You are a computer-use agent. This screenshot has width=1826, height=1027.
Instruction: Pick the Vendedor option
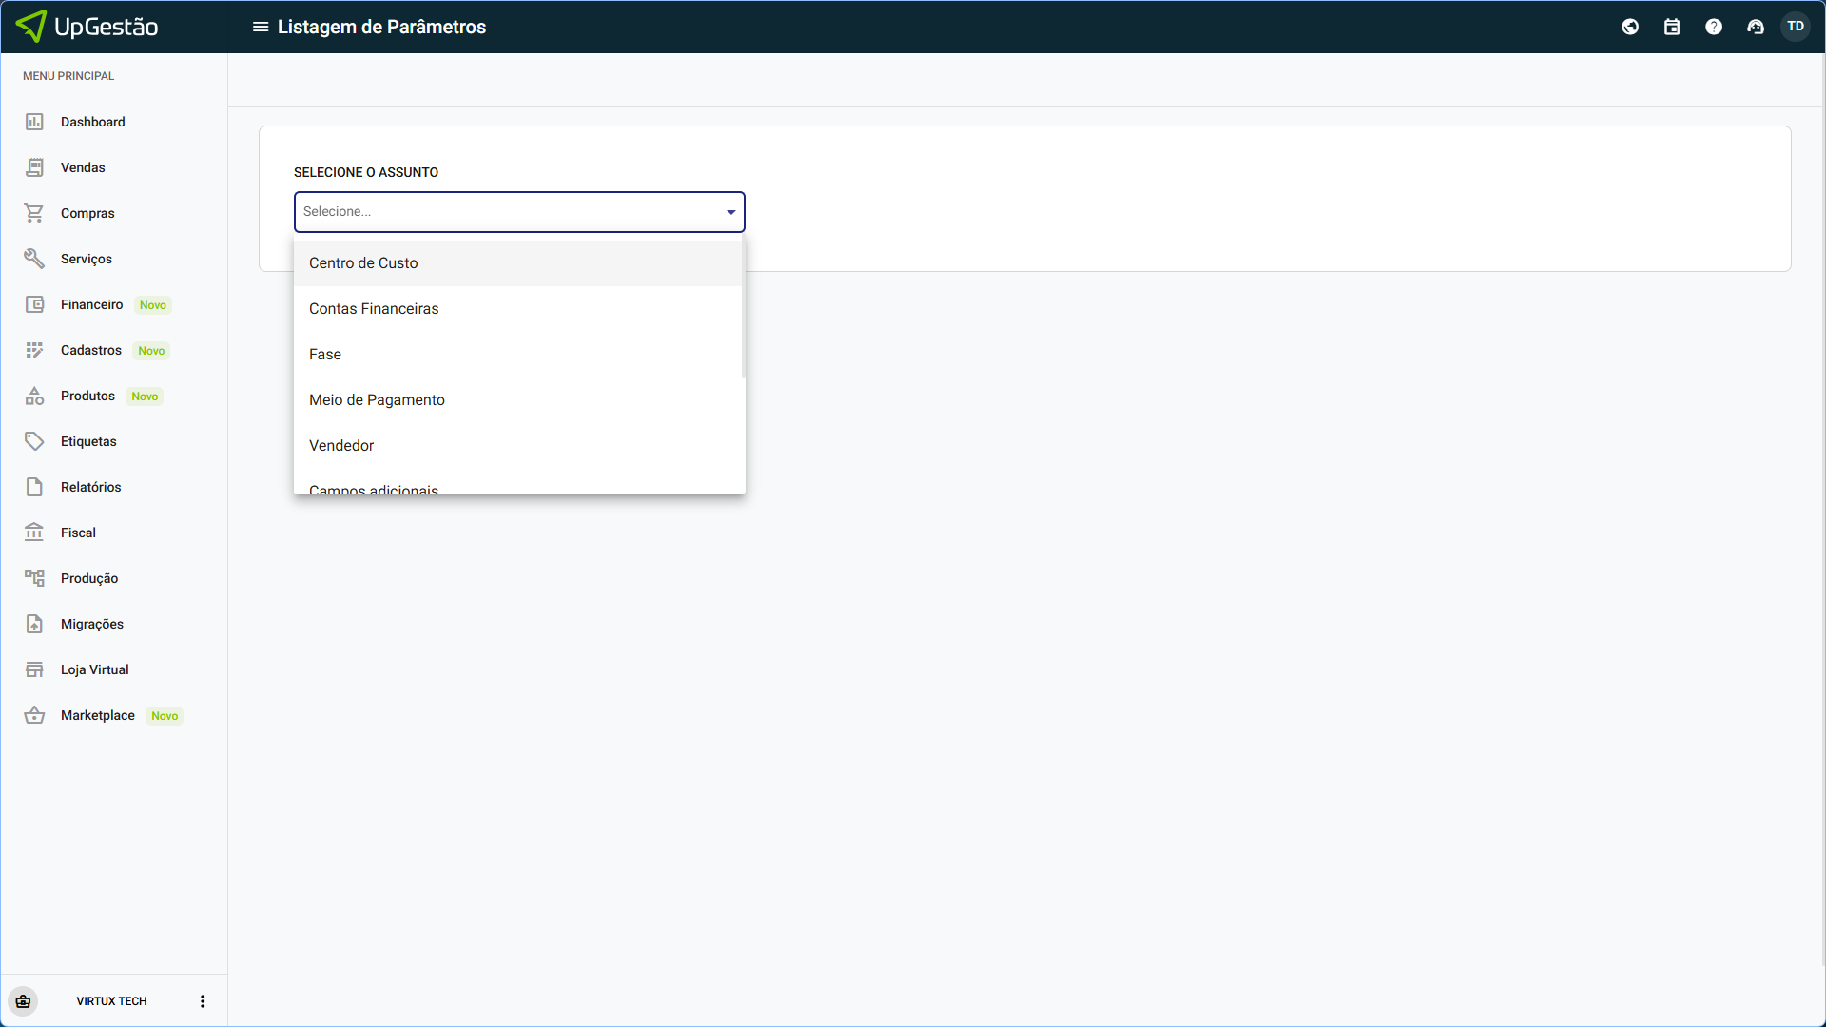tap(341, 446)
